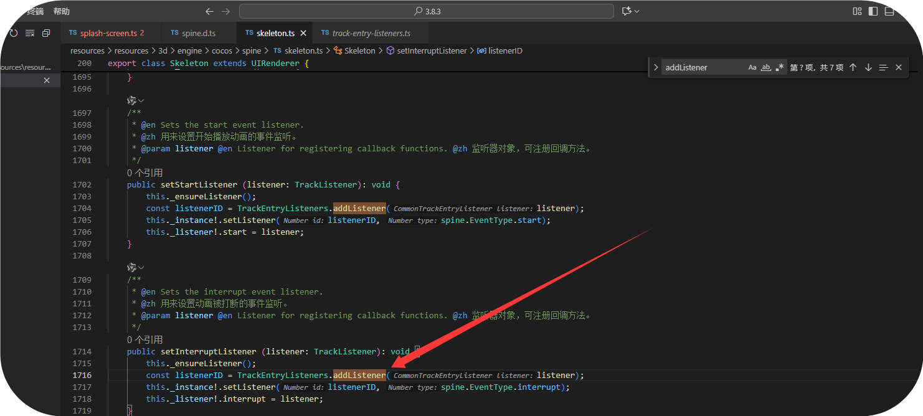This screenshot has width=923, height=416.
Task: Click "this._listener!.interrupt" on line 1718
Action: click(x=206, y=399)
